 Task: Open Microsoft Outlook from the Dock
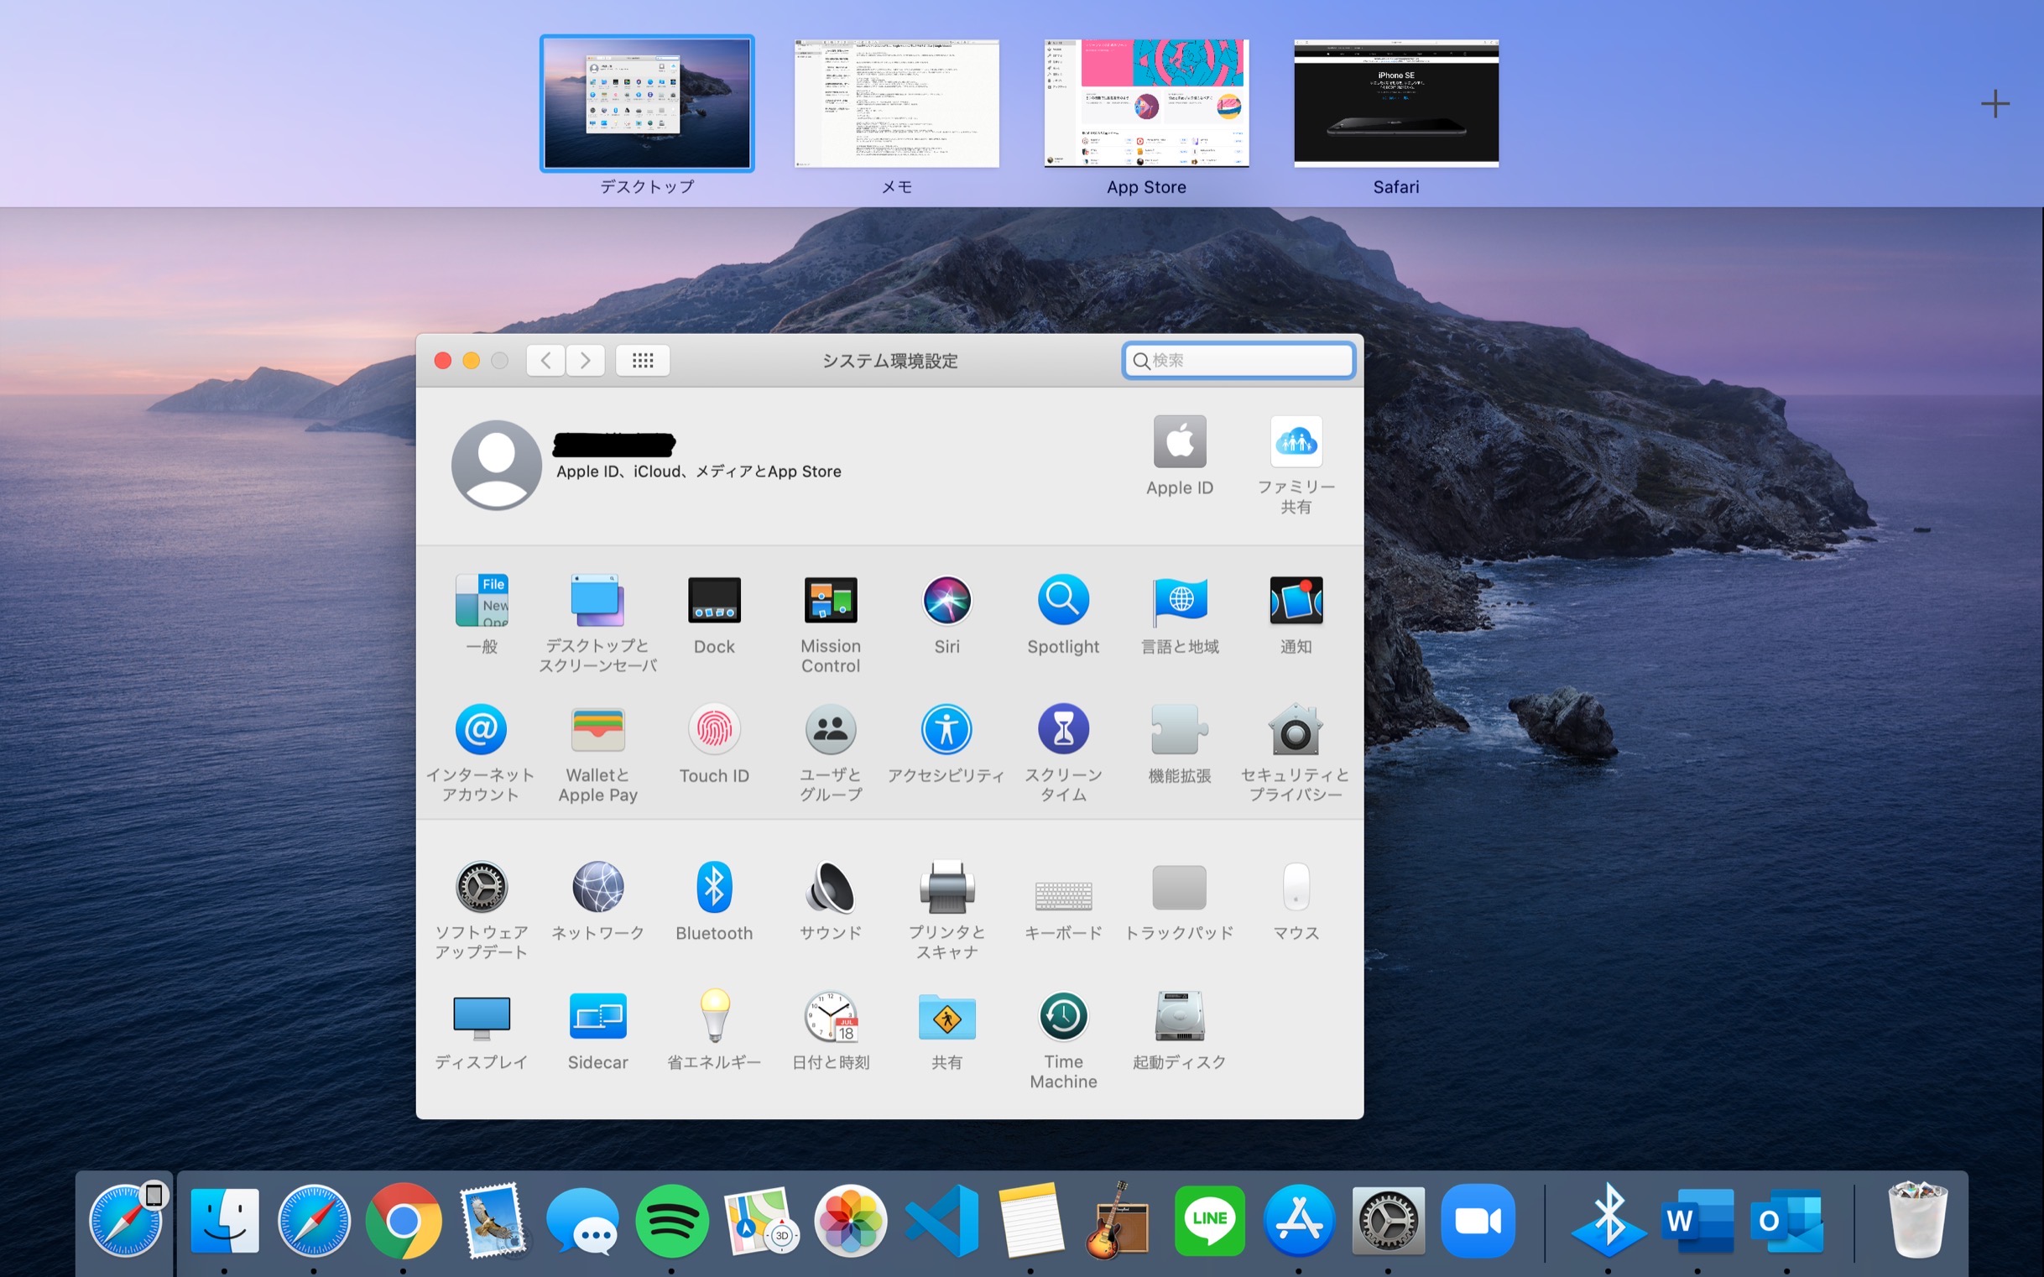coord(1786,1222)
